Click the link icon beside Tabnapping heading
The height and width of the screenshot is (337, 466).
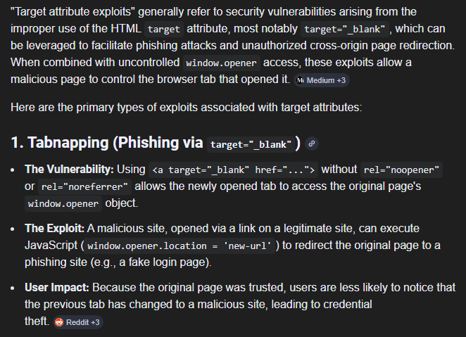point(313,143)
